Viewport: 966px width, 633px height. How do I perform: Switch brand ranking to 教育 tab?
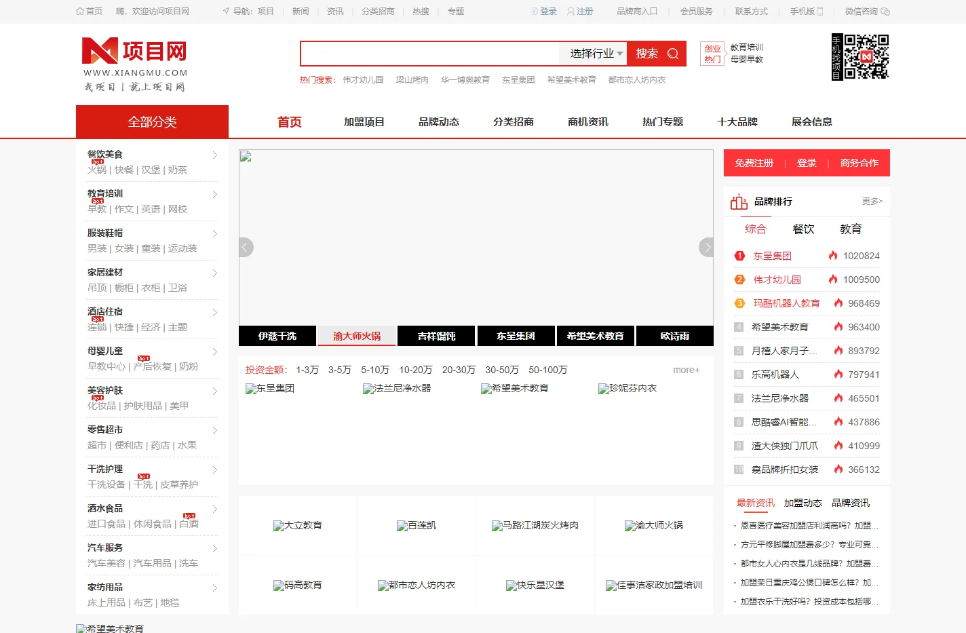(x=851, y=229)
